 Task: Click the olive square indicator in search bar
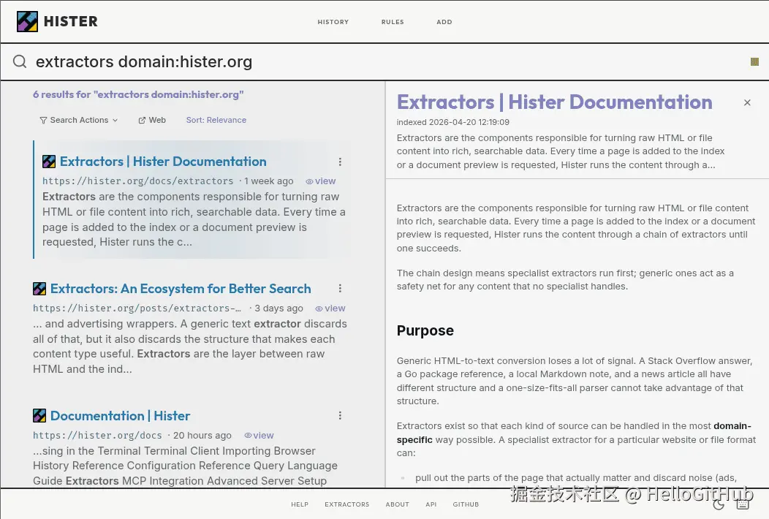[755, 62]
